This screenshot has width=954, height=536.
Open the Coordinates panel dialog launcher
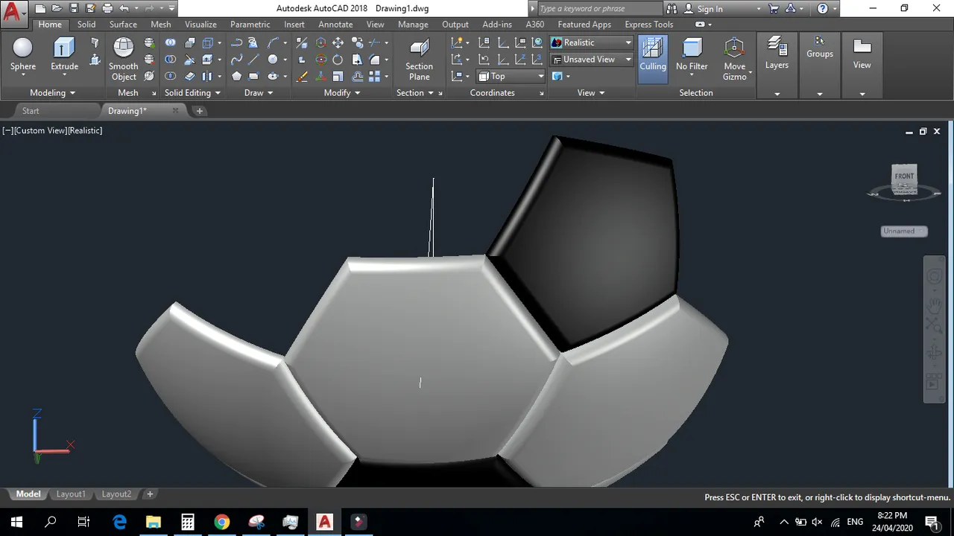pyautogui.click(x=541, y=93)
